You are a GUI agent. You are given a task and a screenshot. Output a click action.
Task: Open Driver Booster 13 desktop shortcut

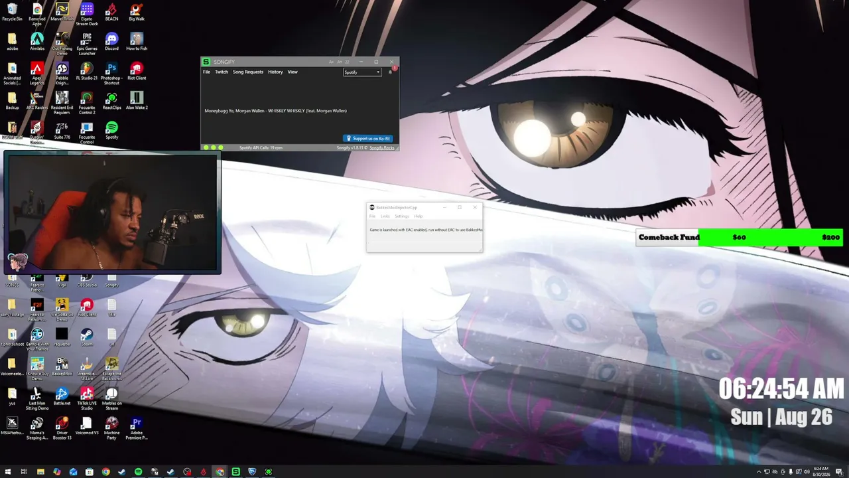pyautogui.click(x=62, y=428)
